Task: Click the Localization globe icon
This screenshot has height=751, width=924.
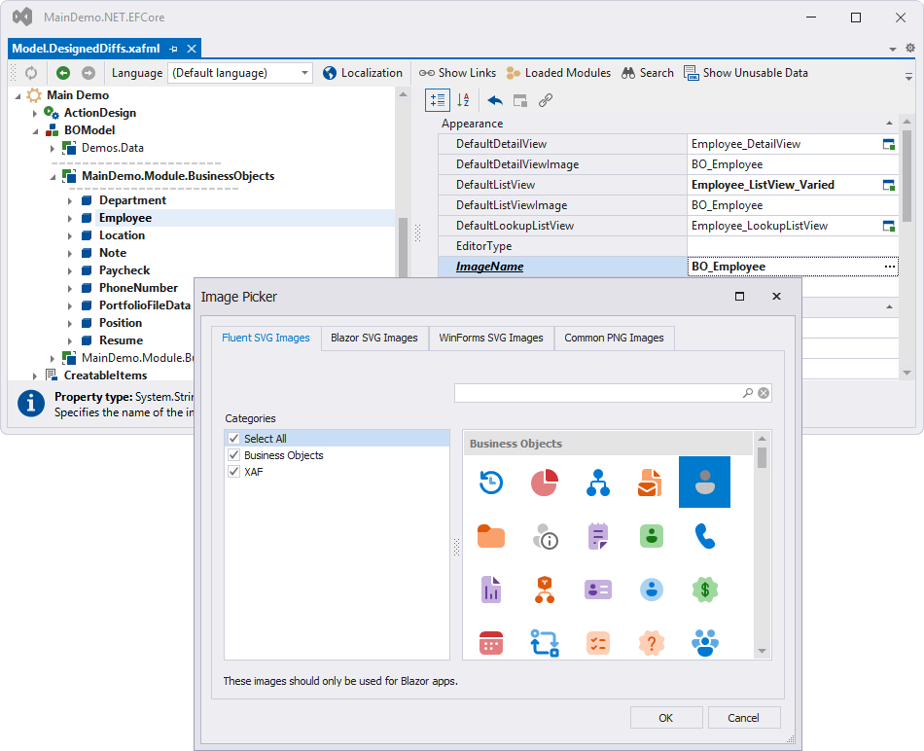Action: (x=330, y=73)
